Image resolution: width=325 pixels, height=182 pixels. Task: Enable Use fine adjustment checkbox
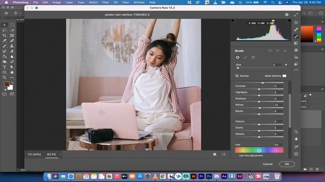pyautogui.click(x=237, y=156)
